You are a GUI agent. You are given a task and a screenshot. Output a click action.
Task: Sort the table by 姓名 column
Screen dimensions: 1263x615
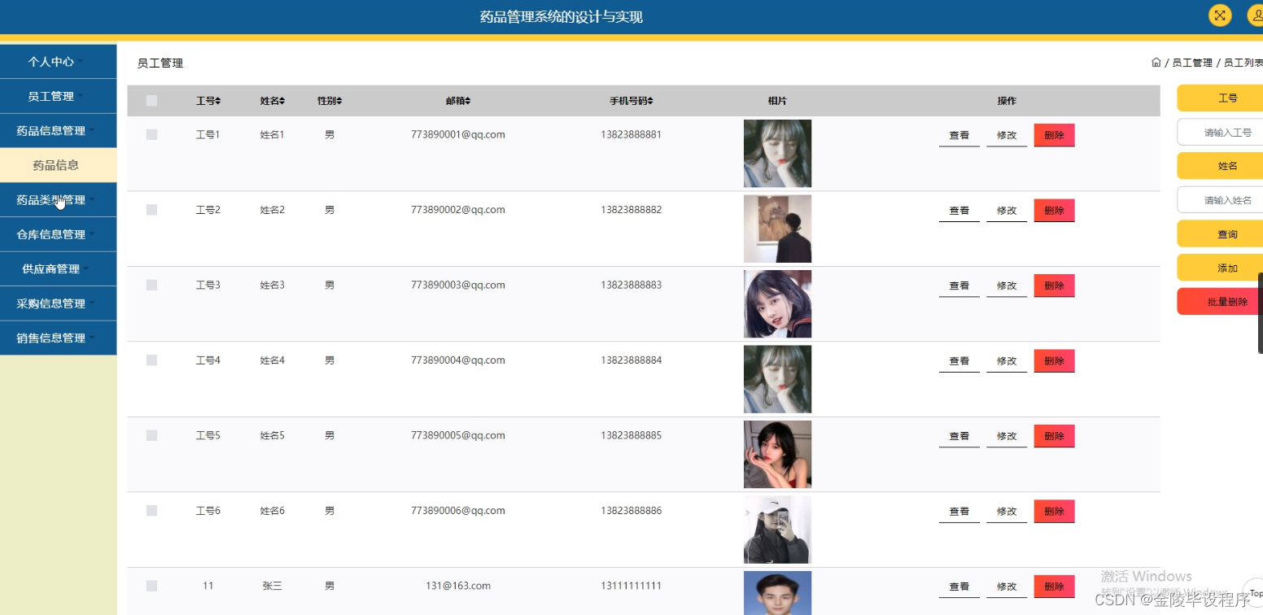pyautogui.click(x=272, y=100)
